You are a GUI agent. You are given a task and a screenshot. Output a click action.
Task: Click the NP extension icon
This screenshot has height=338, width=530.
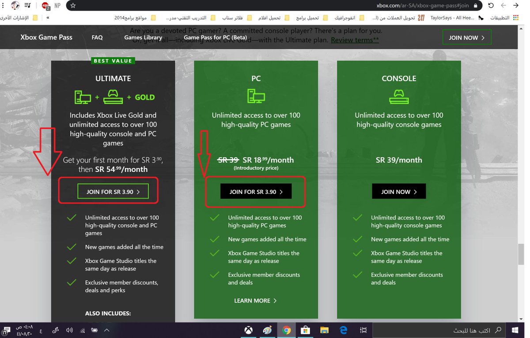tap(57, 6)
